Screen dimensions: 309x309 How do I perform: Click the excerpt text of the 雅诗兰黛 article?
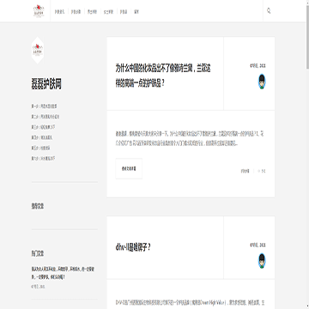click(x=190, y=139)
